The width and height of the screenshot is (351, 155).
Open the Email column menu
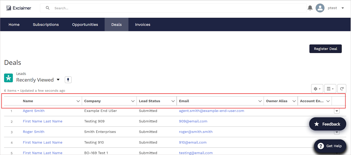click(260, 101)
